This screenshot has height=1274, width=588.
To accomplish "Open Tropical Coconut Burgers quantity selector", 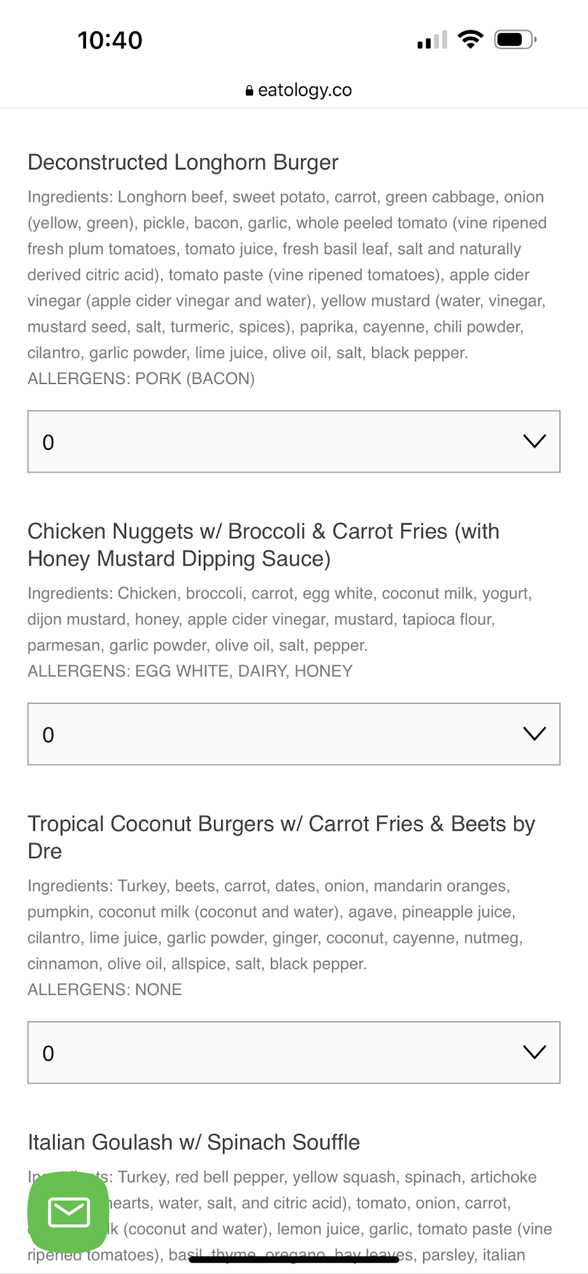I will (x=294, y=1052).
